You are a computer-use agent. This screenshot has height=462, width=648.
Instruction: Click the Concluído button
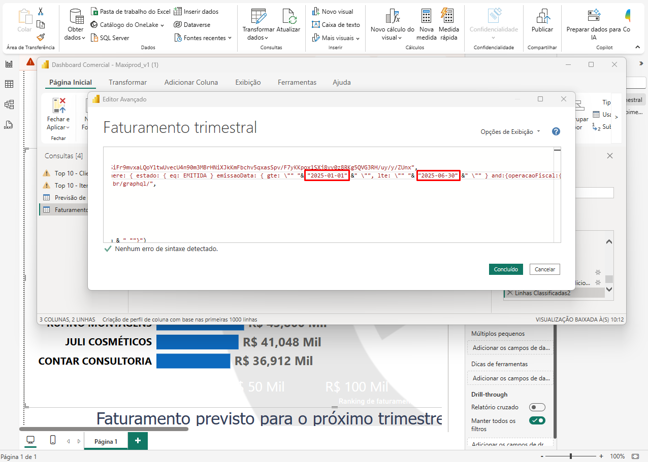(506, 269)
